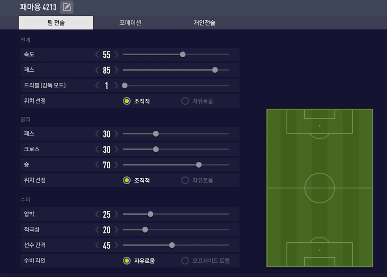Image resolution: width=387 pixels, height=277 pixels.
Task: Increase 적극성 value with right arrow
Action: tap(116, 230)
